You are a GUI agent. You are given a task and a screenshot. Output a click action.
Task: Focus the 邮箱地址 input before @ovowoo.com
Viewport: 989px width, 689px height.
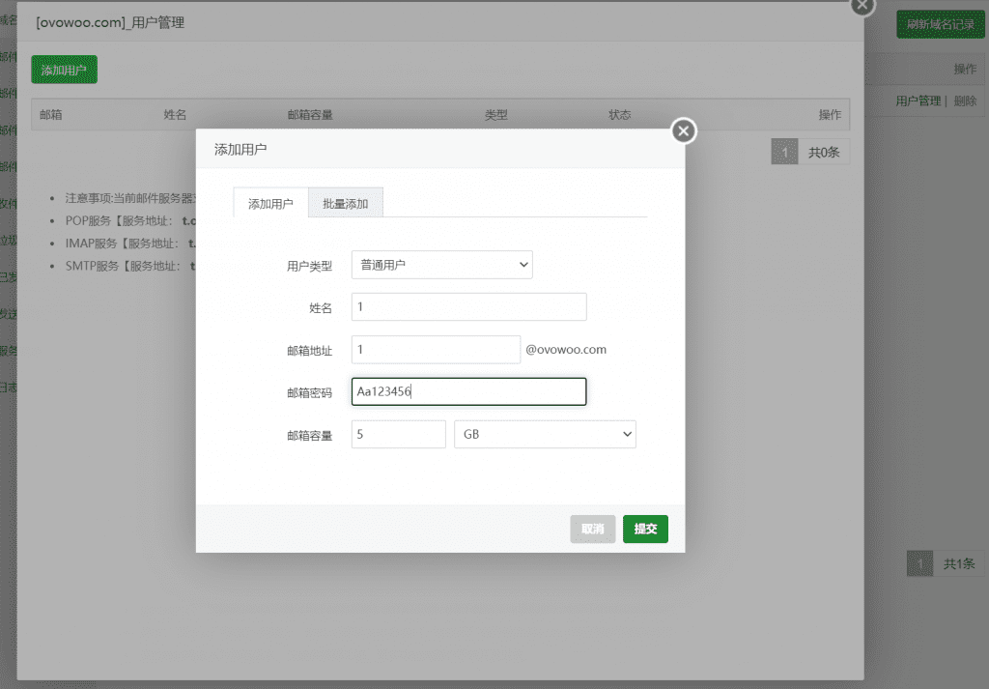tap(436, 350)
